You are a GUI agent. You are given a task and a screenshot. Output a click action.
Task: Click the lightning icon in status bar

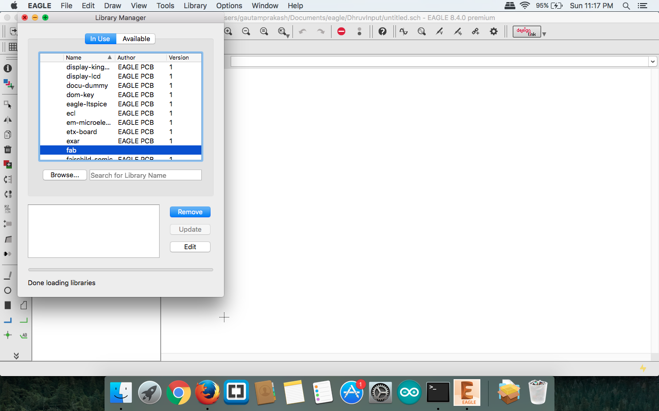tap(643, 368)
